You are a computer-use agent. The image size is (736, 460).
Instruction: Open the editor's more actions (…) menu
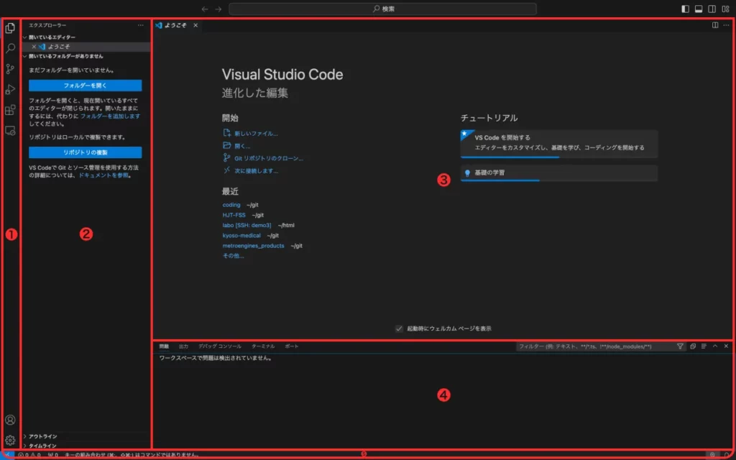pyautogui.click(x=726, y=25)
